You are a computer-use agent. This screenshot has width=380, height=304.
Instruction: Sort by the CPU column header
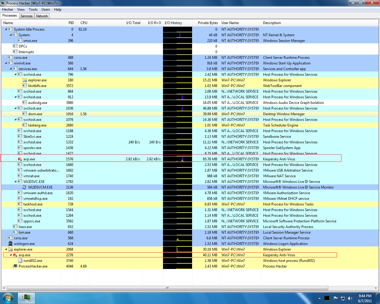tap(82, 23)
